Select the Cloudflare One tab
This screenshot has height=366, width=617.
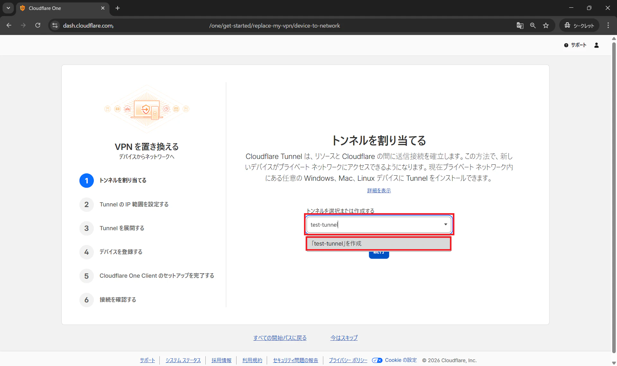(x=63, y=8)
